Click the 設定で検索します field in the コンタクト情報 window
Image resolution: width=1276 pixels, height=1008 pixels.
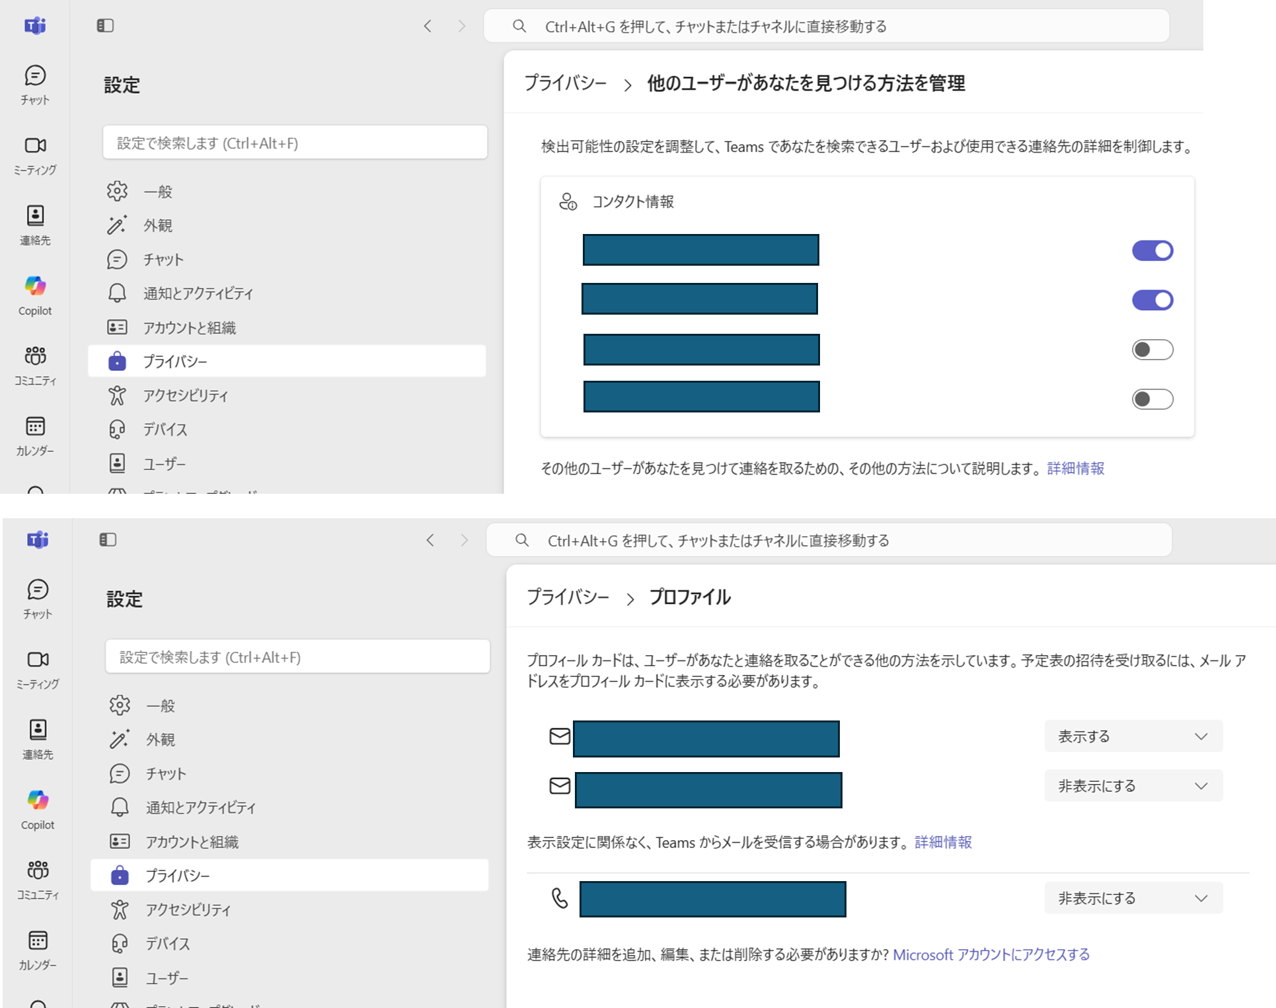pos(295,142)
